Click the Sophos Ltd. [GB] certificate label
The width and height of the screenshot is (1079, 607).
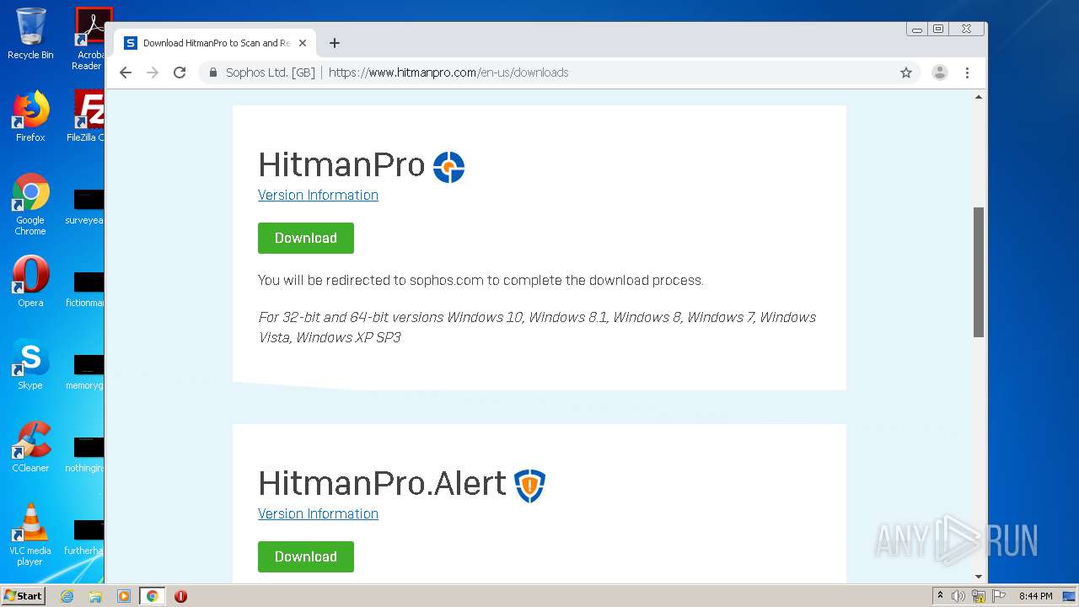pos(271,73)
